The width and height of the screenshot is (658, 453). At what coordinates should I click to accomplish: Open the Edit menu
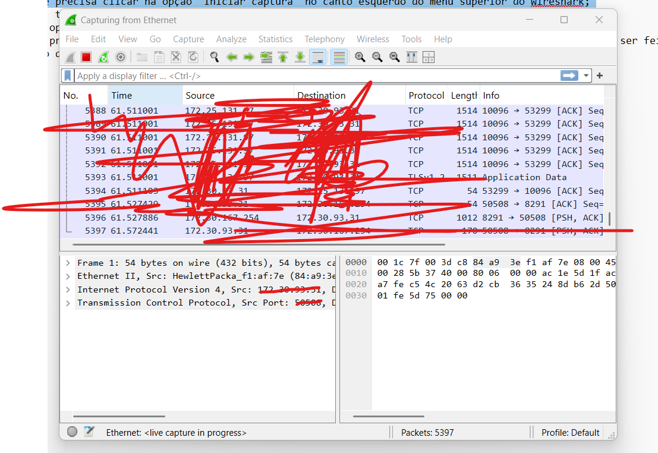click(x=98, y=39)
